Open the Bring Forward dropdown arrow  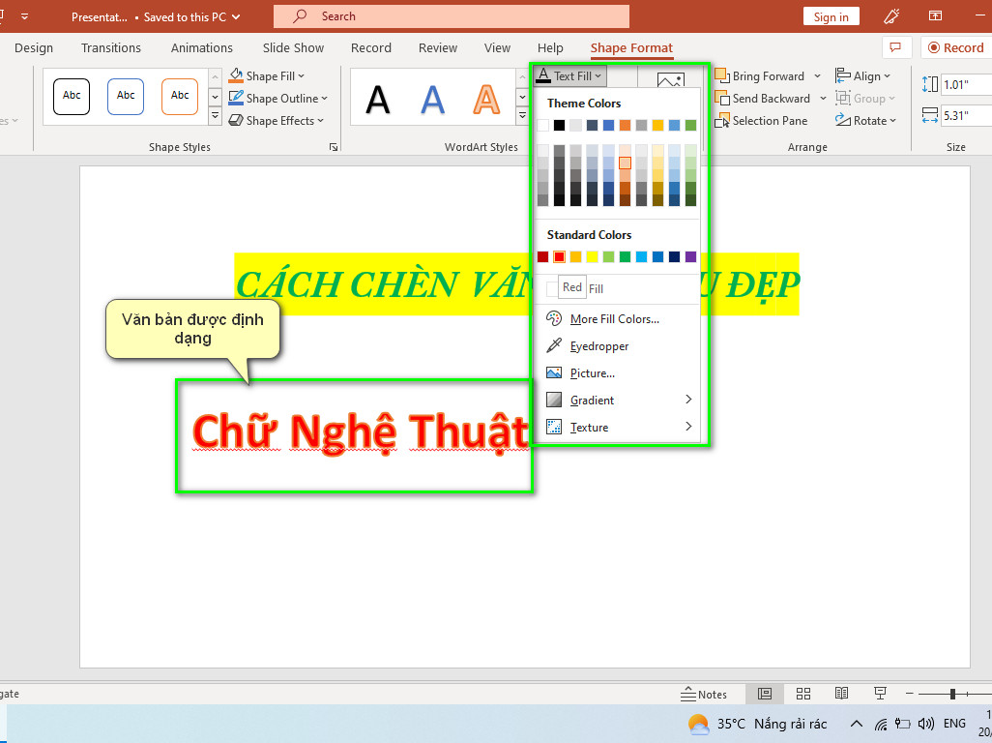click(817, 76)
